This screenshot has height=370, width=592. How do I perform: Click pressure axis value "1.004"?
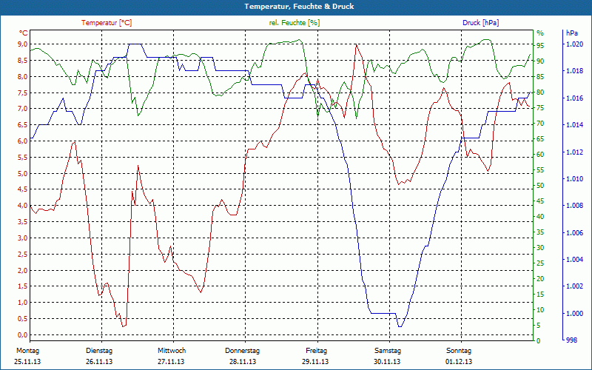click(x=574, y=260)
